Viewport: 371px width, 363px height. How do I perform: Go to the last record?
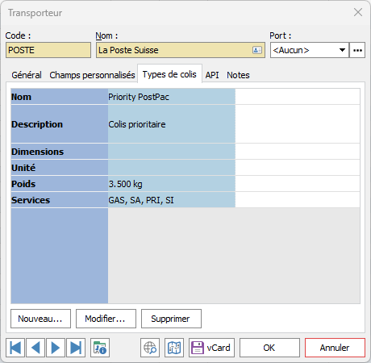click(x=76, y=348)
